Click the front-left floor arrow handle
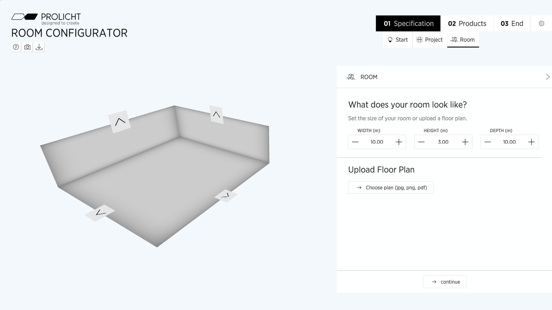552x310 pixels. 100,213
